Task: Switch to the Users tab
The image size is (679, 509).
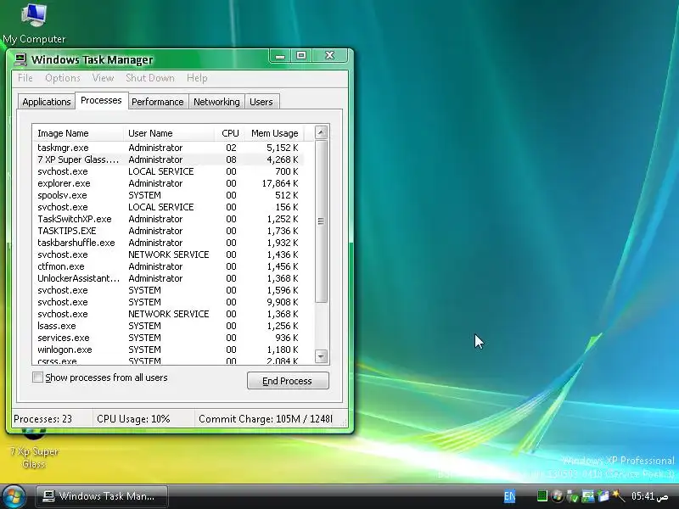Action: click(x=261, y=102)
